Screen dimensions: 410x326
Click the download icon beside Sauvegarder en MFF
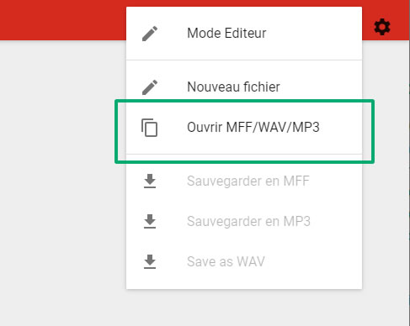click(x=150, y=181)
